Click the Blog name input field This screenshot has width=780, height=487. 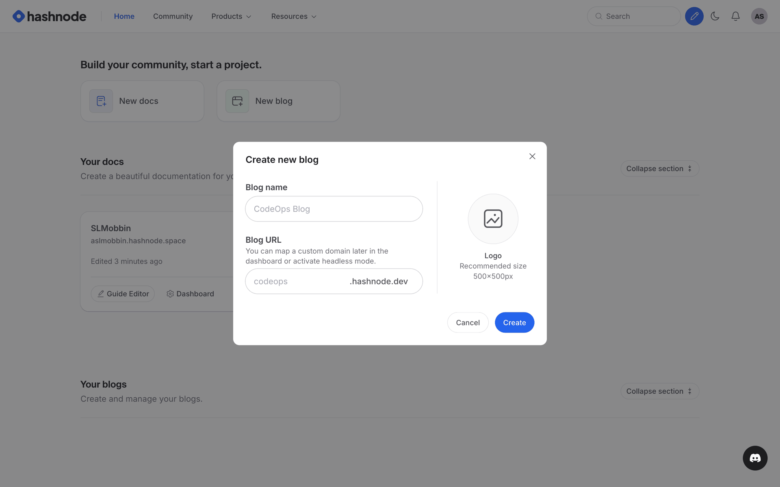pos(334,209)
